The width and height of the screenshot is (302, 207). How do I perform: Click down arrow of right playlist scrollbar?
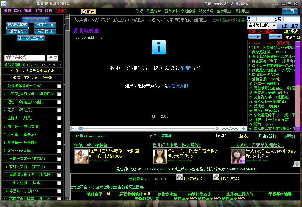click(298, 128)
